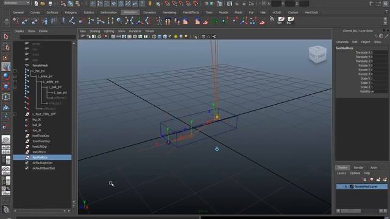This screenshot has width=390, height=219.
Task: Toggle Select by Object Type mode
Action: 71,4
